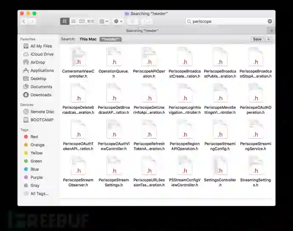Select PeriscopeMevoSettingsVi...ntroller.h file icon
The height and width of the screenshot is (231, 293).
point(220,93)
